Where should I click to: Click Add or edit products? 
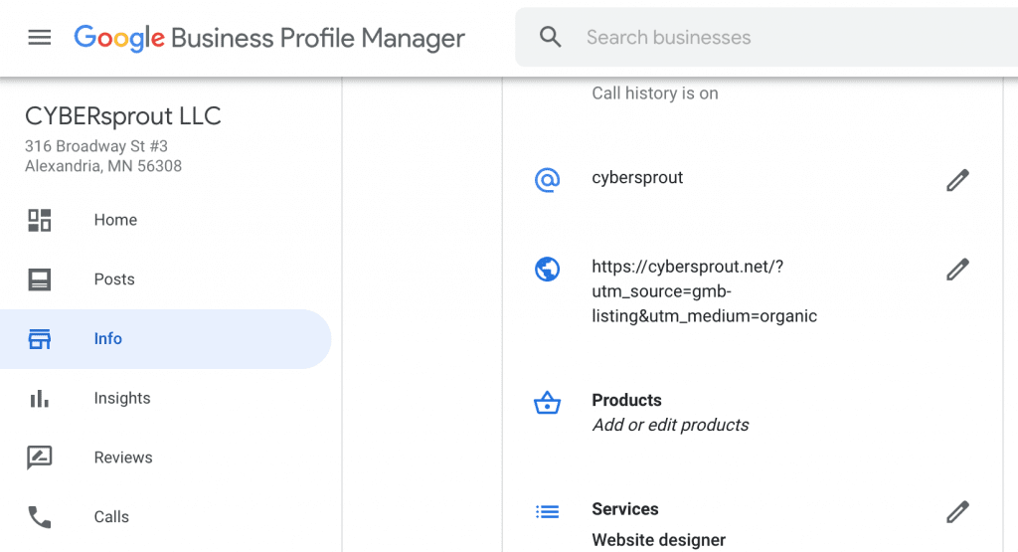[x=670, y=425]
